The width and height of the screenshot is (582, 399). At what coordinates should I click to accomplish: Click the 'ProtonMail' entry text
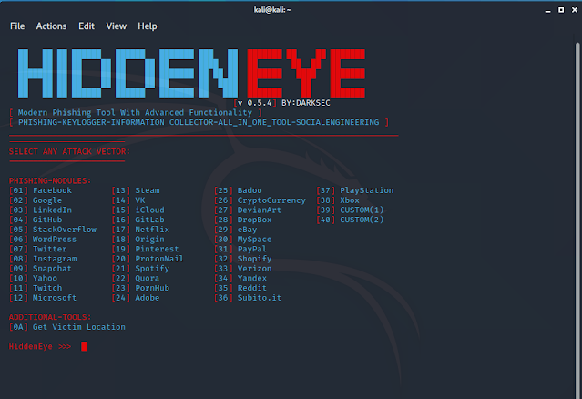click(159, 259)
